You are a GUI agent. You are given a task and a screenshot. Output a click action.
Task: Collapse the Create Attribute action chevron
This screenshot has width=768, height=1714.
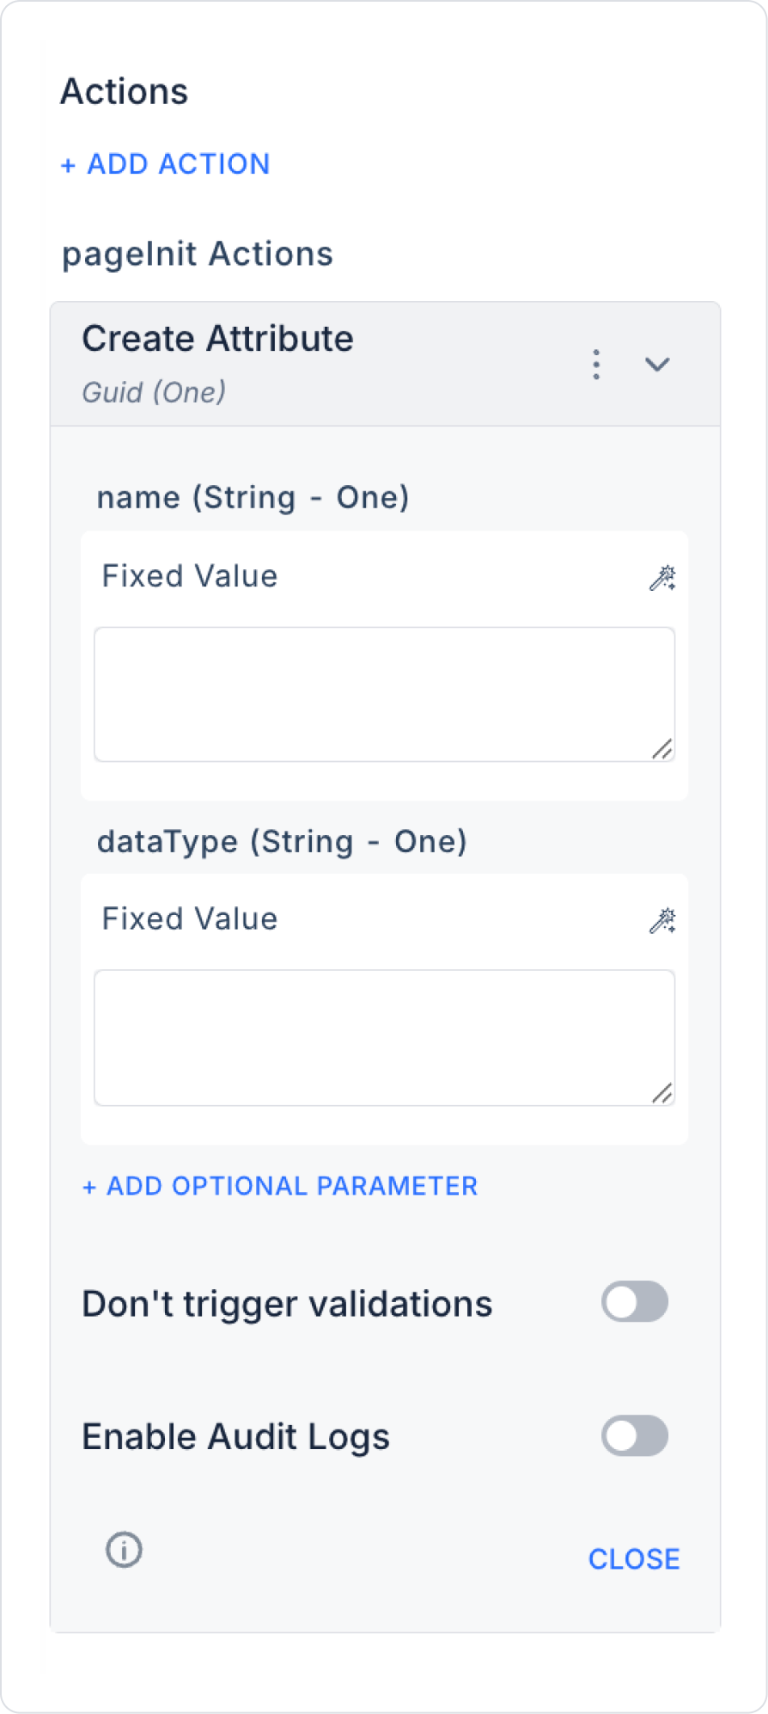point(657,365)
